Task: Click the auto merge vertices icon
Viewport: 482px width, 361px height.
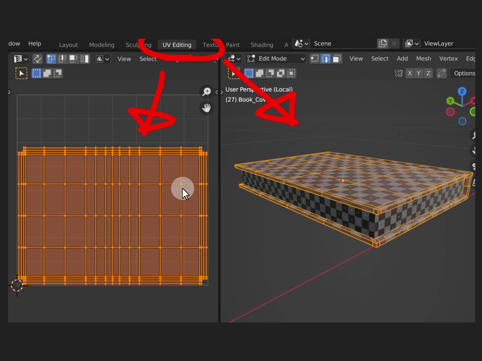Action: coord(441,74)
